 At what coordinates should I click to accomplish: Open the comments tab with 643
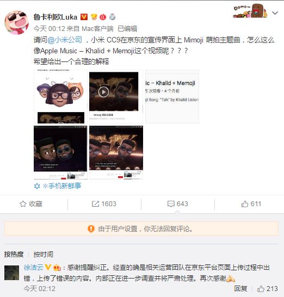point(177,204)
